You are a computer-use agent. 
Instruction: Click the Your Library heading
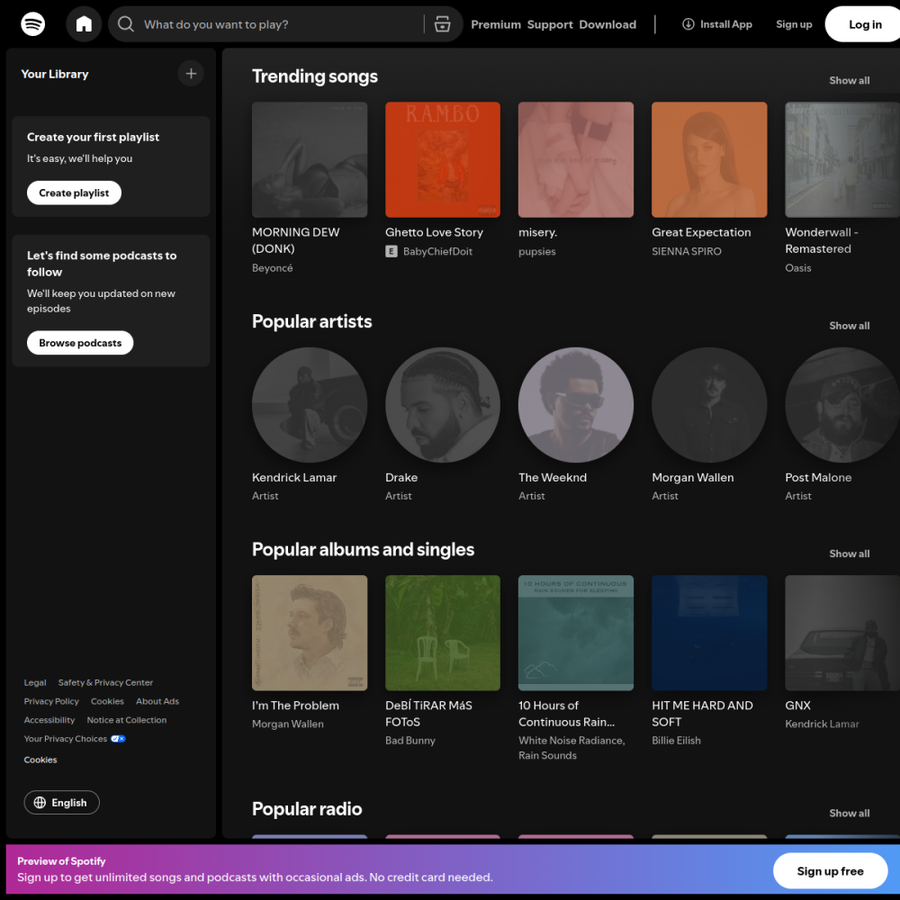coord(55,74)
